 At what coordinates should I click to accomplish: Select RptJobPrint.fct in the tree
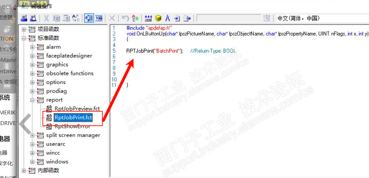[x=73, y=117]
